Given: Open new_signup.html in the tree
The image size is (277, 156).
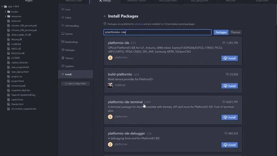Looking at the screenshot, I should 20,72.
